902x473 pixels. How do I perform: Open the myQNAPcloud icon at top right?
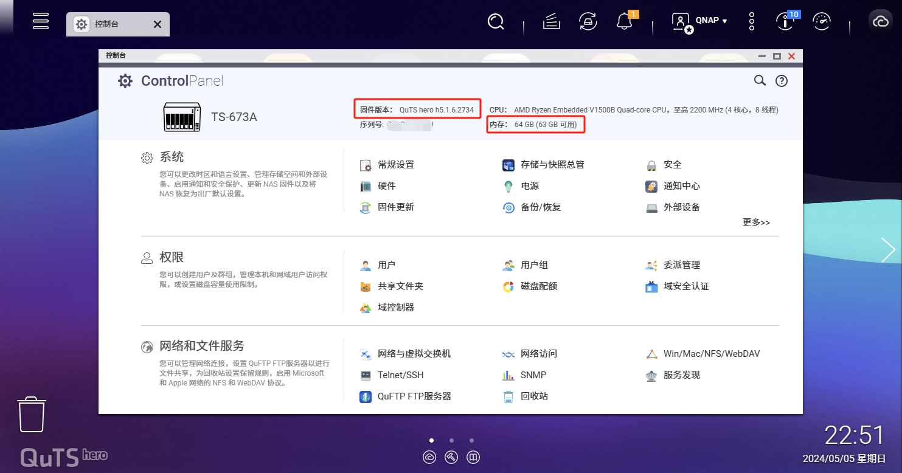881,22
